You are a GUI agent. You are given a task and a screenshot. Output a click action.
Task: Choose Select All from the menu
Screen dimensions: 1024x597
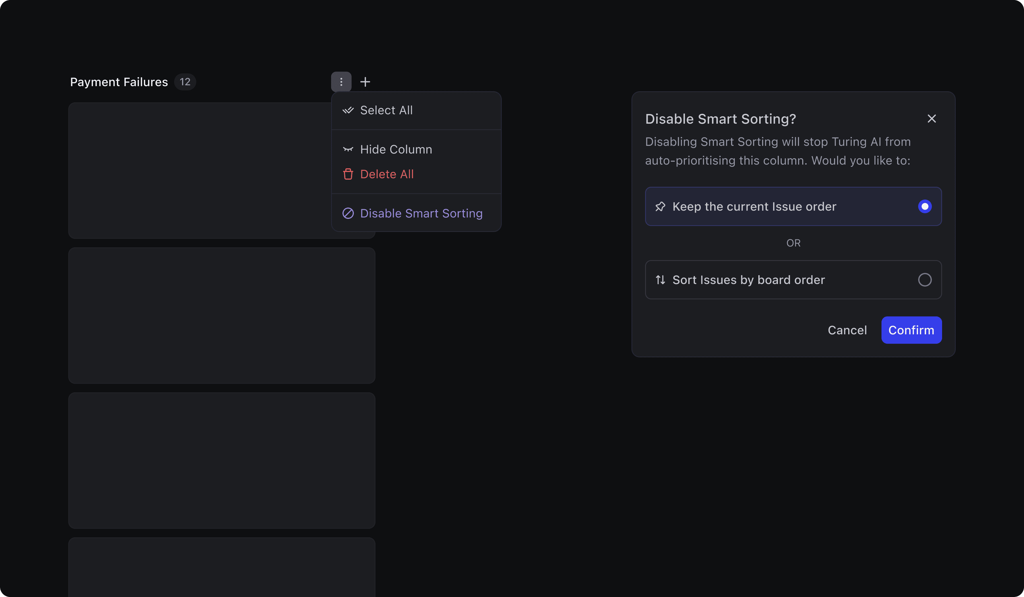386,111
